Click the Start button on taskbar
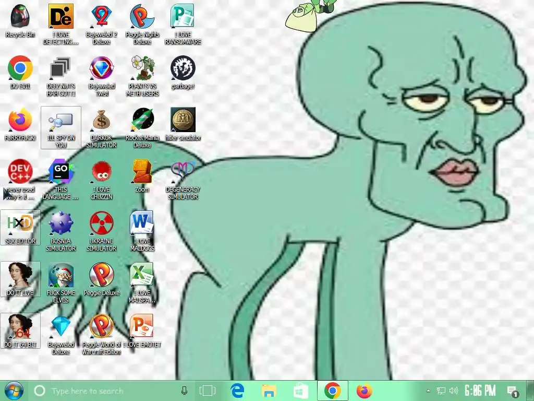The width and height of the screenshot is (534, 401). pos(14,391)
